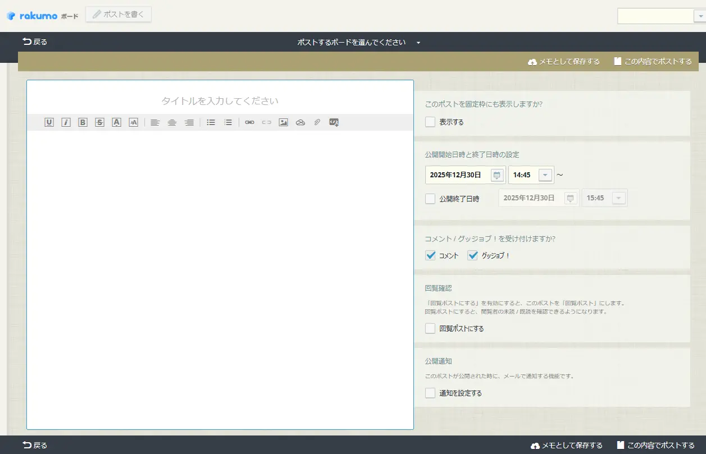The image size is (706, 454).
Task: Open the 14:45 start time dropdown
Action: [545, 175]
